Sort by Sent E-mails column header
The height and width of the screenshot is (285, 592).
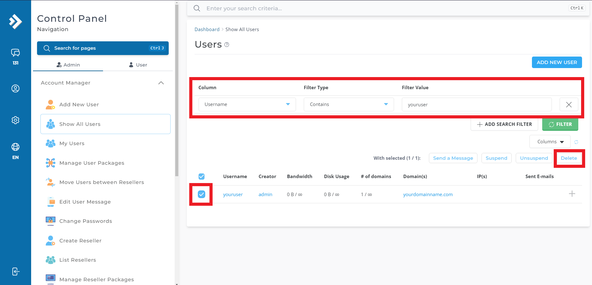(539, 177)
